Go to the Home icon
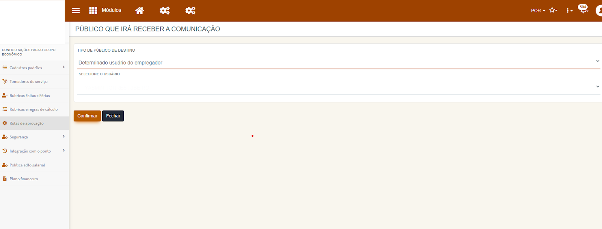This screenshot has width=602, height=229. (x=140, y=10)
